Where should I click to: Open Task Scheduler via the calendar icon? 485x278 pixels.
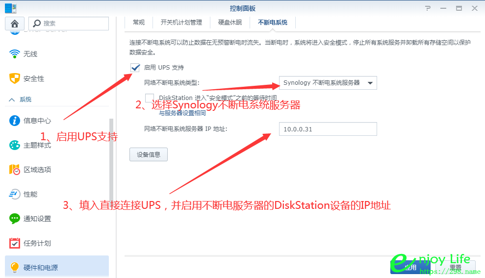tap(15, 243)
